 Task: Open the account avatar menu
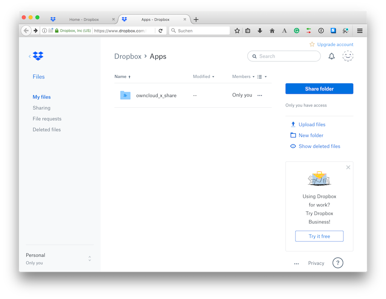348,56
